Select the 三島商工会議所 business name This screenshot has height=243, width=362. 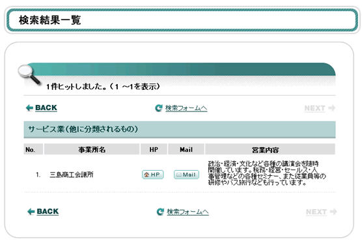coord(72,175)
